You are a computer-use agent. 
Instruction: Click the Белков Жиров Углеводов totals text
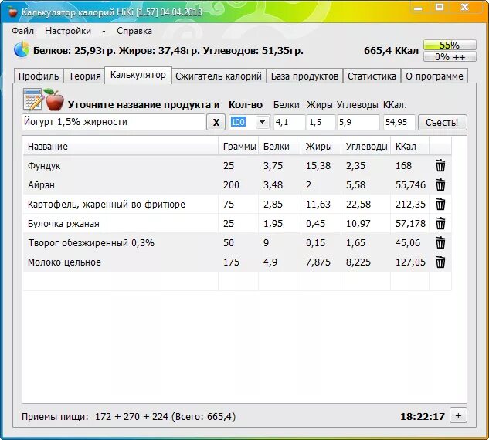168,50
